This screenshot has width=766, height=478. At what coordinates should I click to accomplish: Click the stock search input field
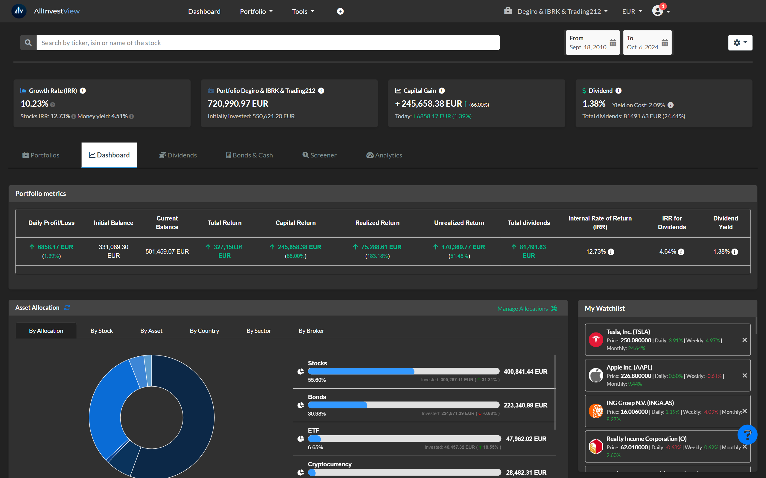(x=268, y=43)
